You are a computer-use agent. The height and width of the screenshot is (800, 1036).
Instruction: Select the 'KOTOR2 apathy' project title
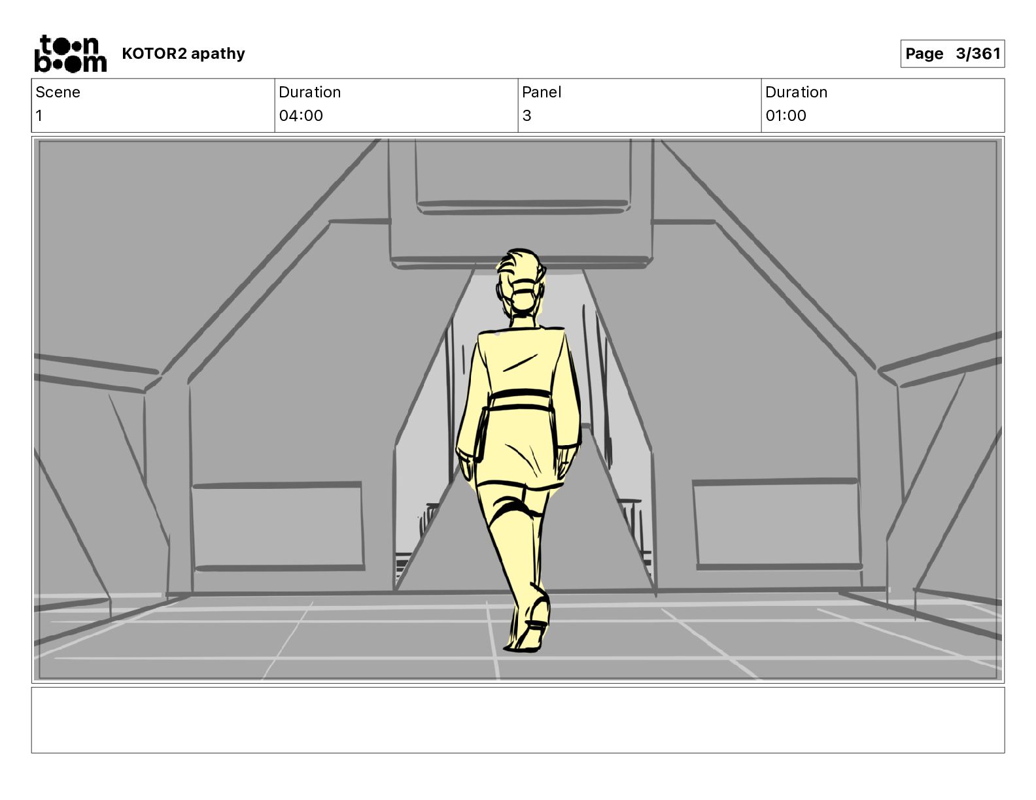point(183,54)
